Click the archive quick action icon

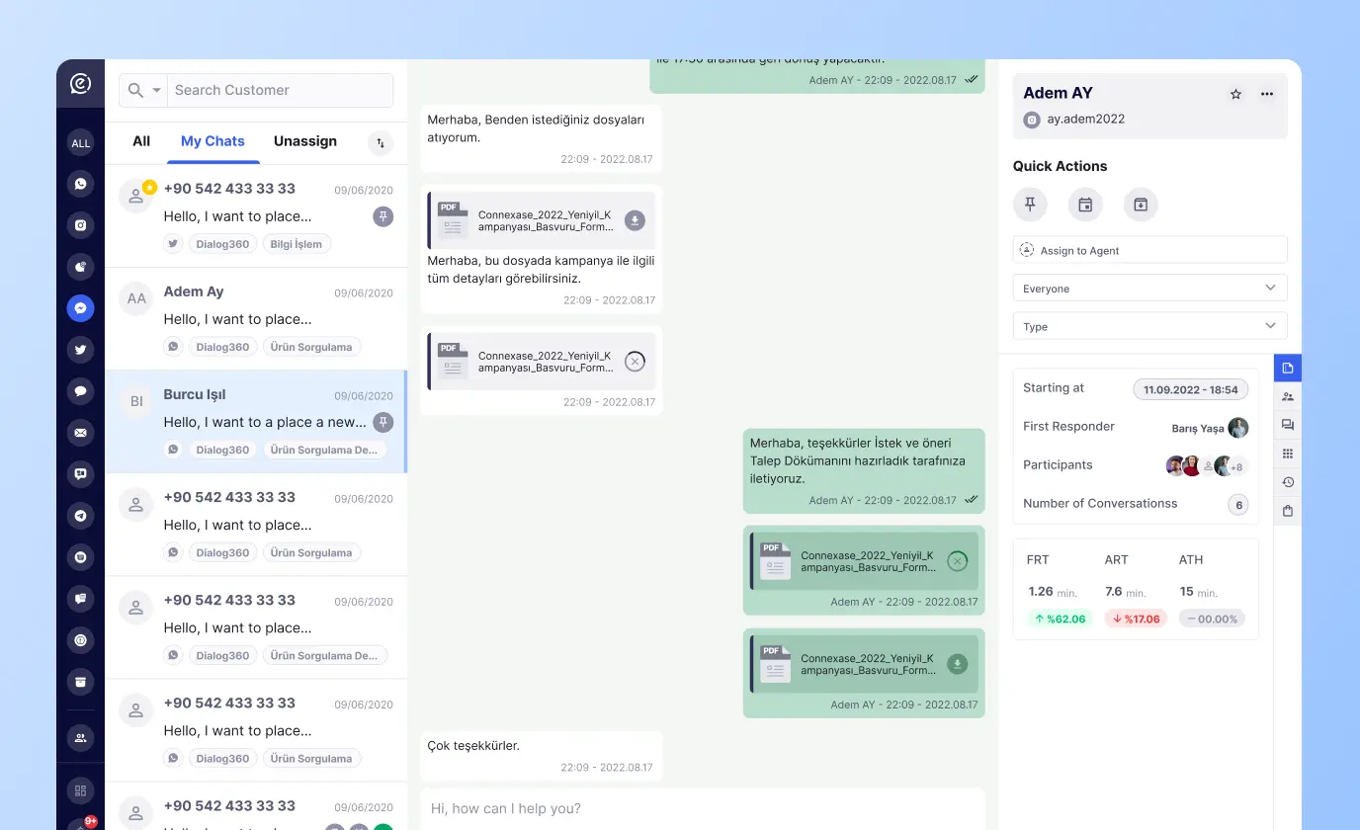tap(1141, 205)
